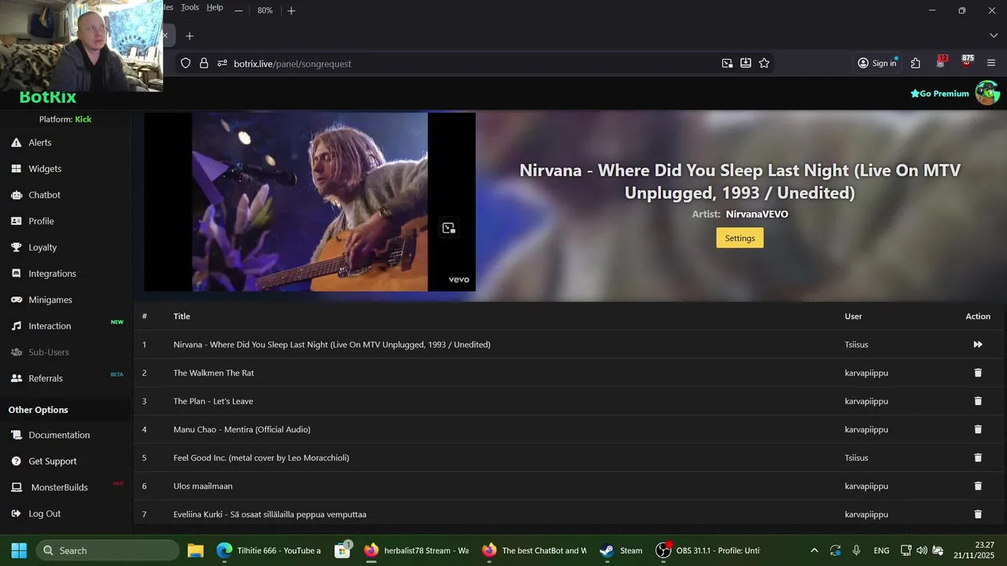Open Integrations in the sidebar
1007x566 pixels.
[52, 274]
